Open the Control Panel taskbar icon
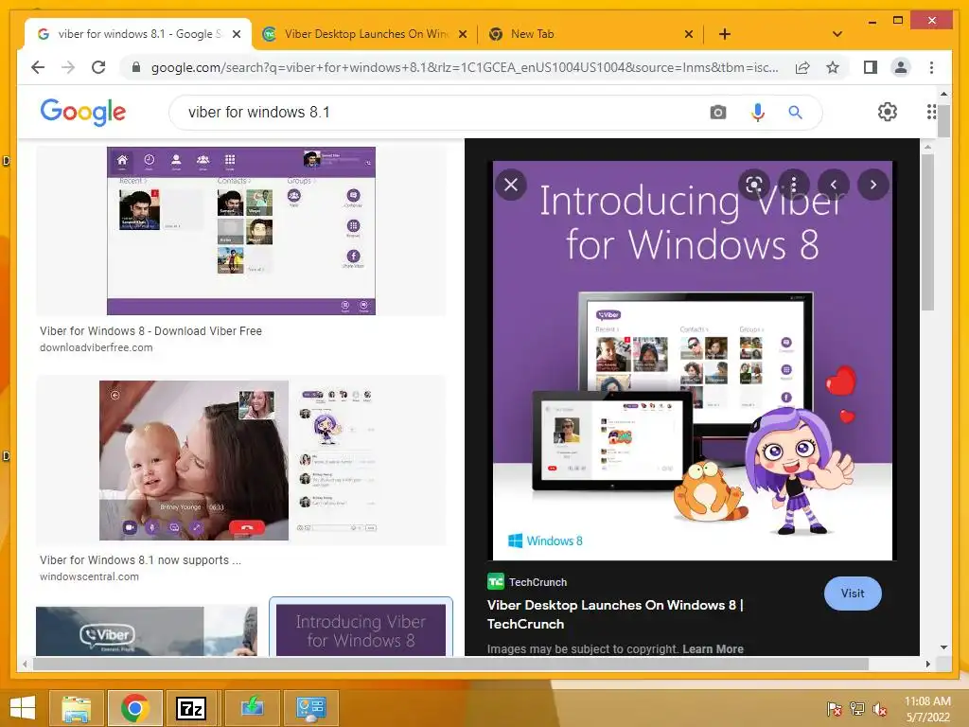This screenshot has width=969, height=727. (310, 708)
